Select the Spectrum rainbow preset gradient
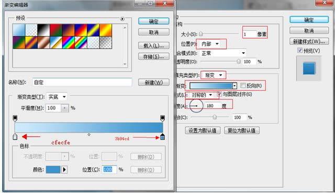335x194 pixels. coord(69,42)
